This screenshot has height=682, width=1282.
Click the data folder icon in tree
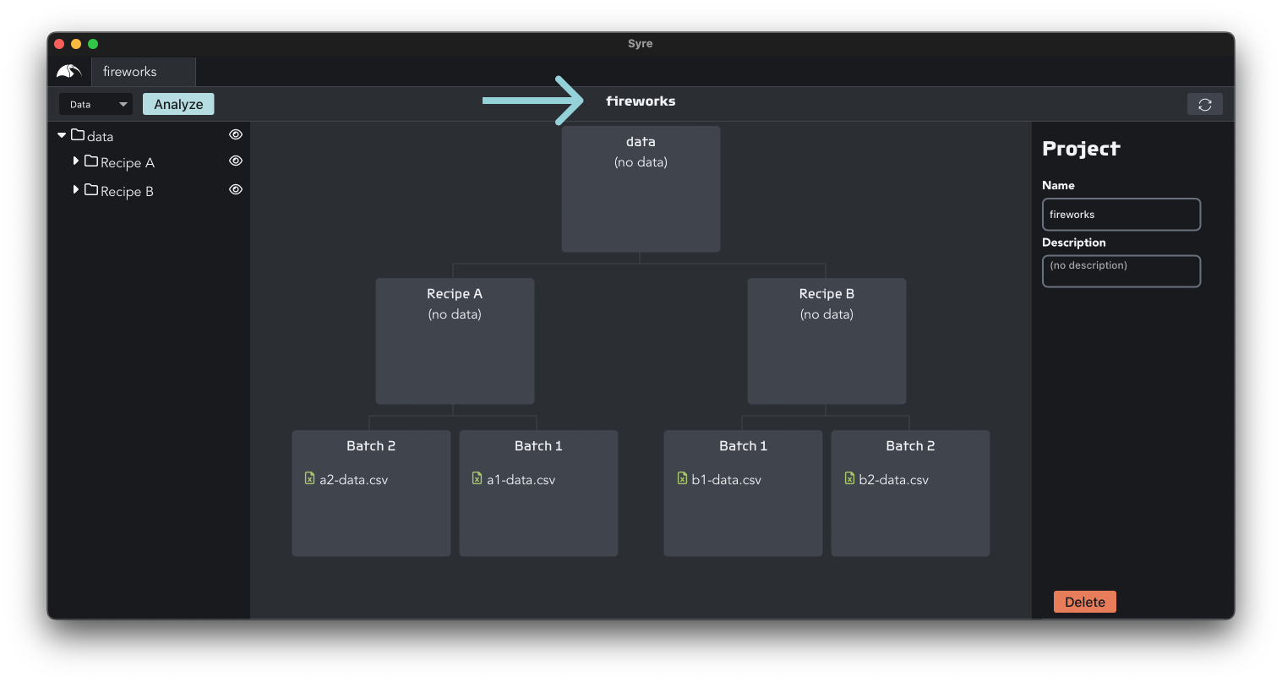78,134
